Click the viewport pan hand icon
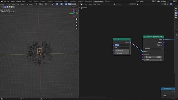The image size is (178, 100). (76, 22)
